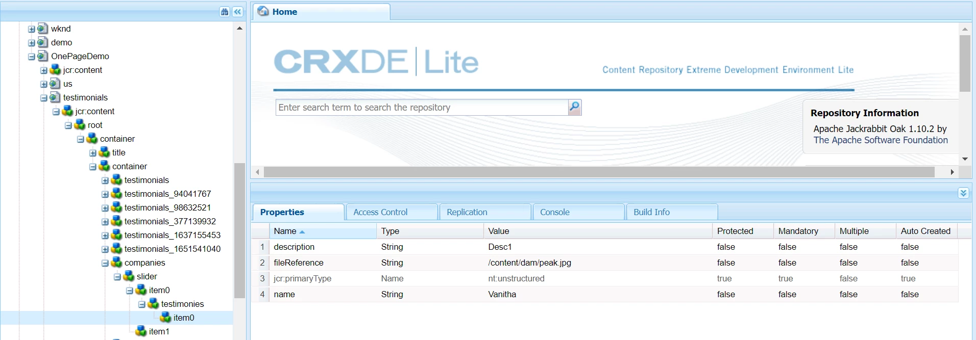Viewport: 976px width, 340px height.
Task: Open The Apache Software Foundation link
Action: pyautogui.click(x=881, y=140)
